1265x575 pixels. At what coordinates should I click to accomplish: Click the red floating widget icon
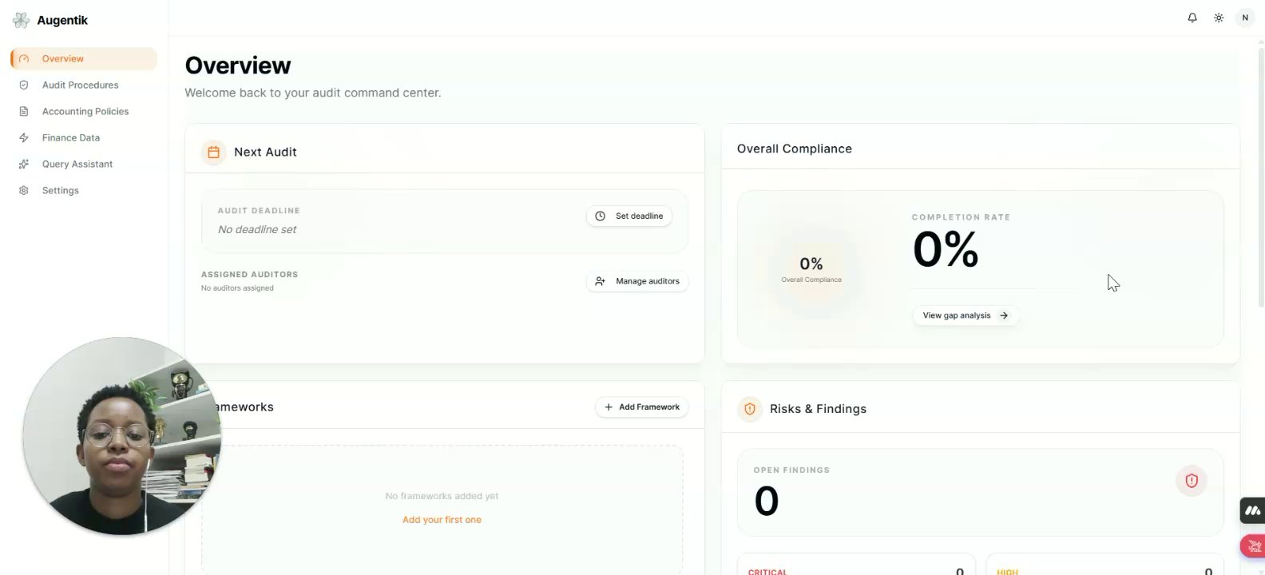1253,546
